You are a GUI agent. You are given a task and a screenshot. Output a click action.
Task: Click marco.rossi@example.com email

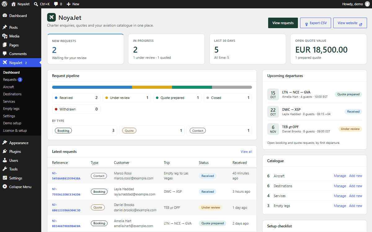coord(134,178)
